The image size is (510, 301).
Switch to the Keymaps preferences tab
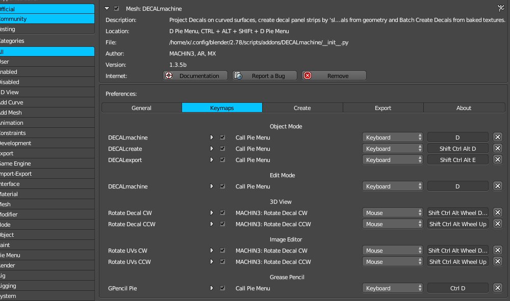coord(222,108)
